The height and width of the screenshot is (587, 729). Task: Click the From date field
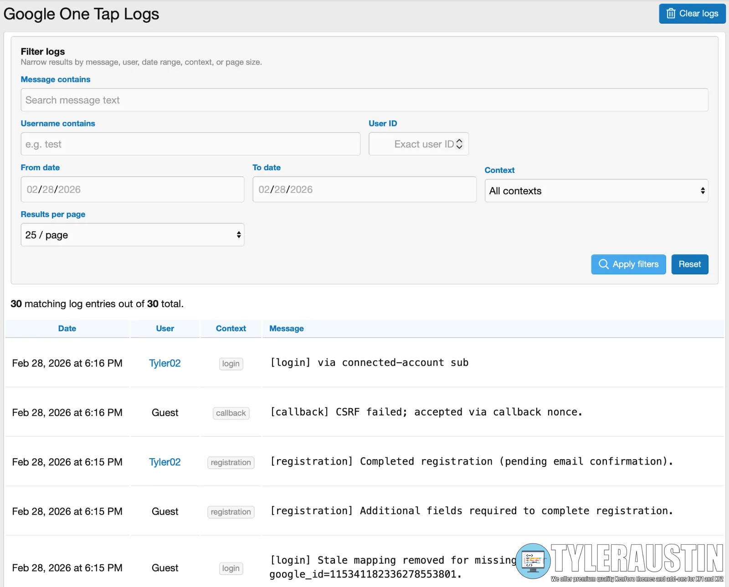coord(132,190)
